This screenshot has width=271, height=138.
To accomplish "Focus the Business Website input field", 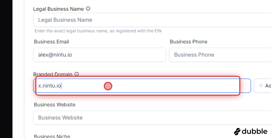I will (152, 118).
